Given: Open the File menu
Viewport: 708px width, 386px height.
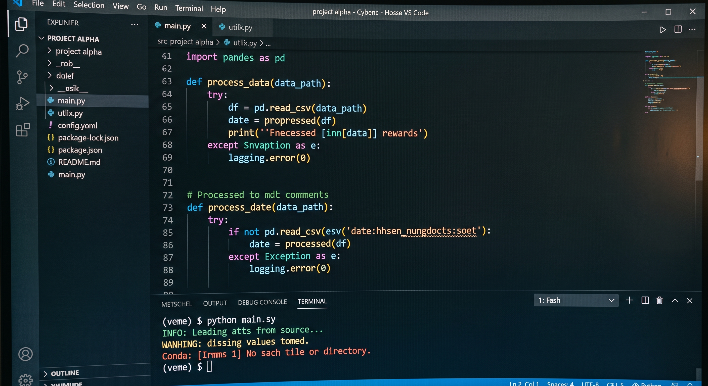Looking at the screenshot, I should tap(38, 3).
